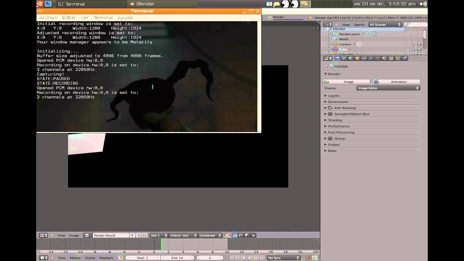This screenshot has width=464, height=261.
Task: Open the All Scenes dropdown
Action: point(385,25)
